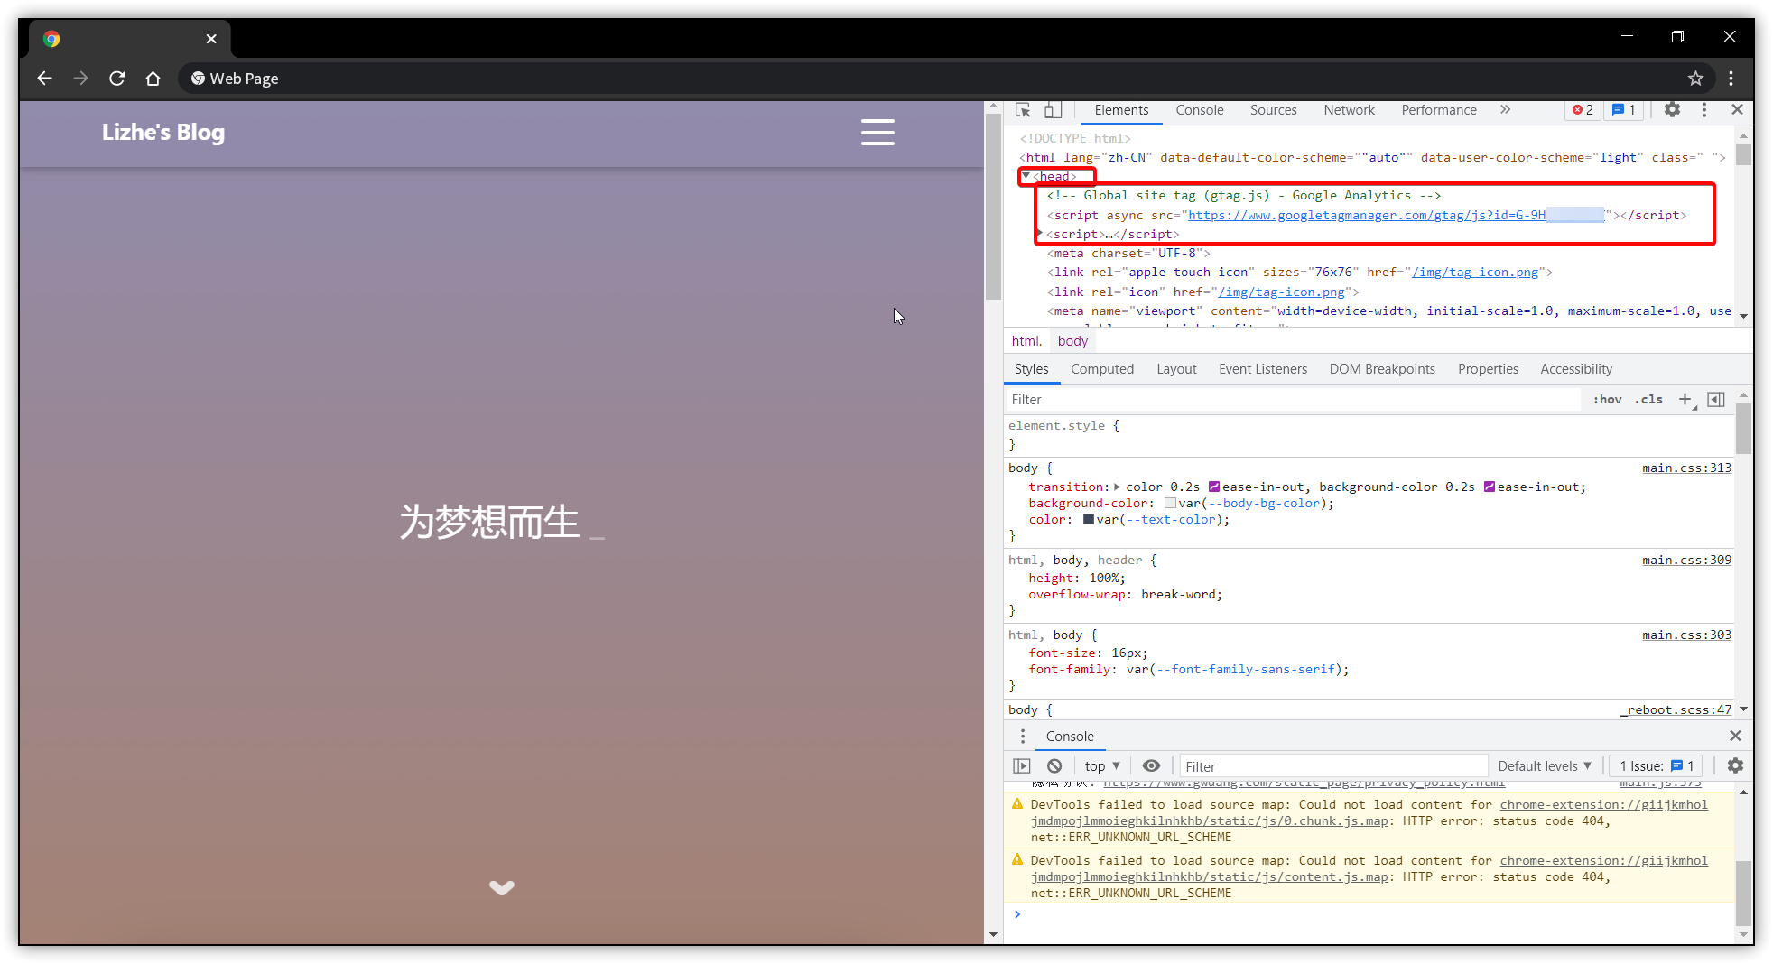Open the DOM Breakpoints tab
The height and width of the screenshot is (964, 1773).
pos(1381,369)
